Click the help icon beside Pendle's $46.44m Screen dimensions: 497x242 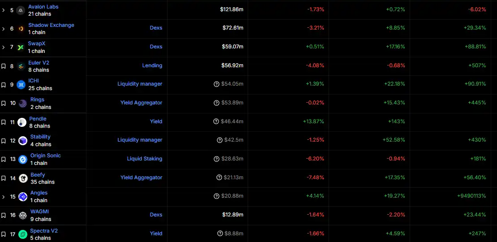(216, 121)
